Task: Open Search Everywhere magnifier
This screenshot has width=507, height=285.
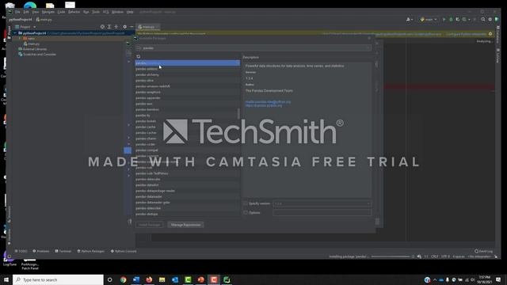Action: [x=483, y=19]
